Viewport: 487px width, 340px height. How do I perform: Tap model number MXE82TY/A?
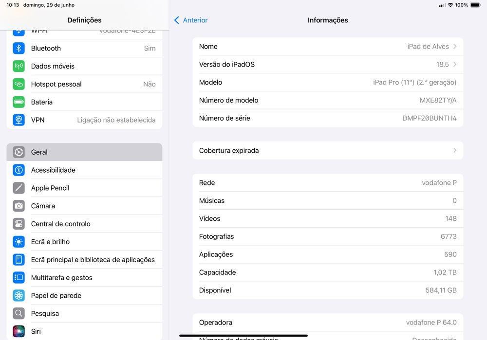438,100
